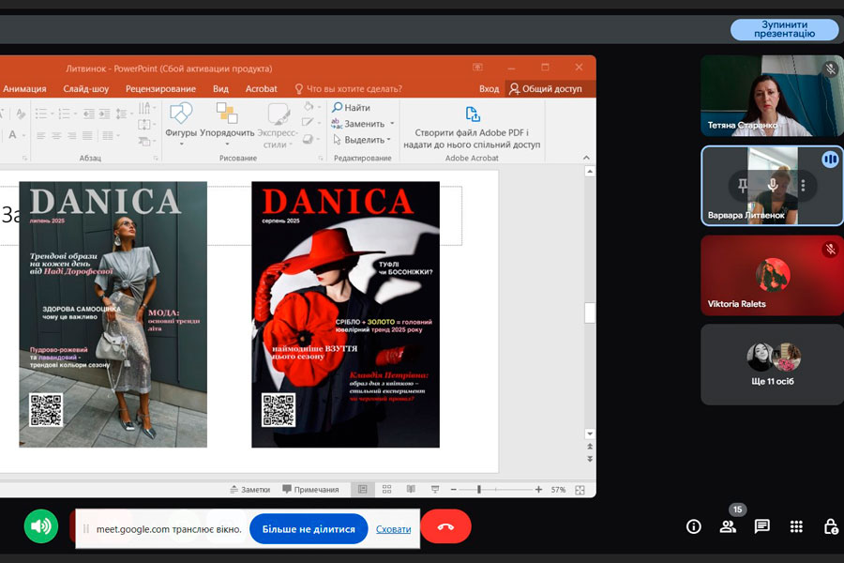Click the Find (Найти) tool
Screen dimensions: 844x563
[x=351, y=108]
